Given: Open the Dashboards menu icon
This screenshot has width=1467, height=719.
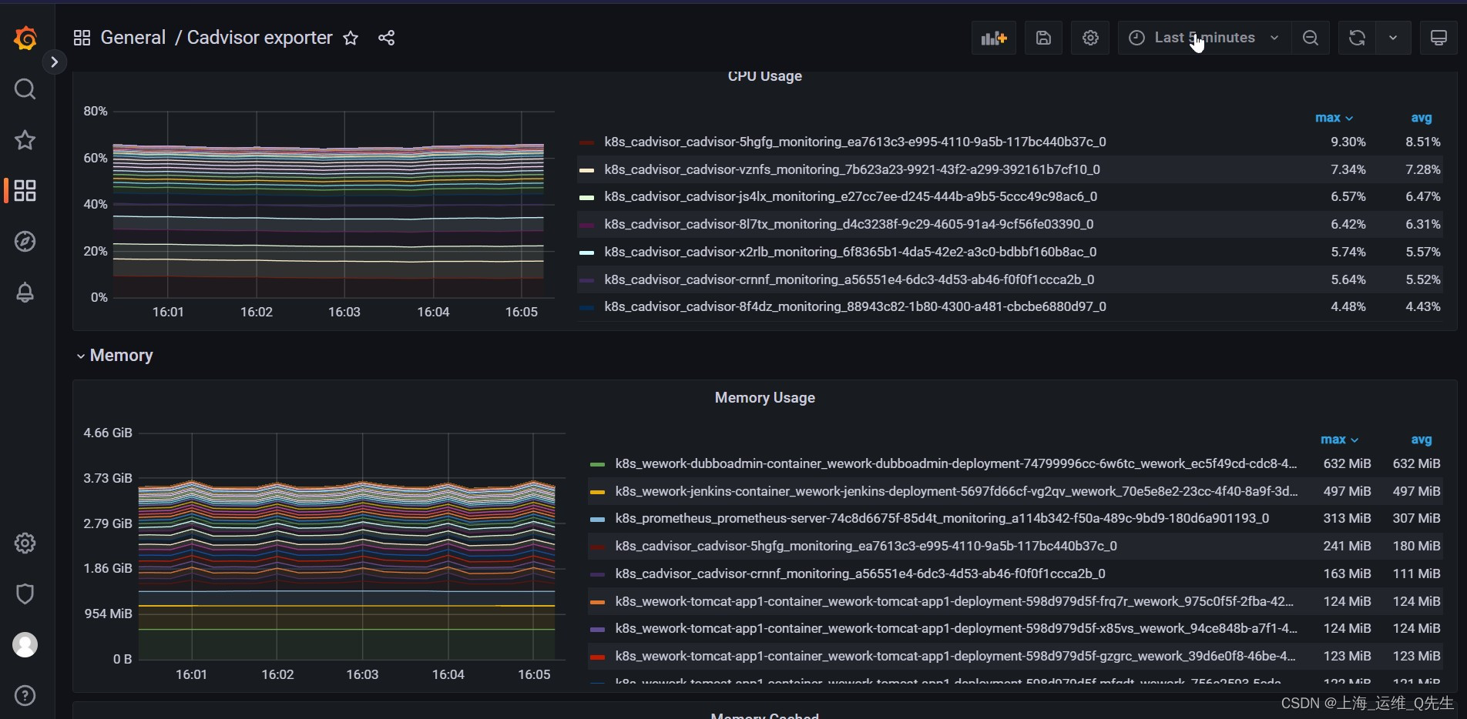Looking at the screenshot, I should pyautogui.click(x=25, y=191).
